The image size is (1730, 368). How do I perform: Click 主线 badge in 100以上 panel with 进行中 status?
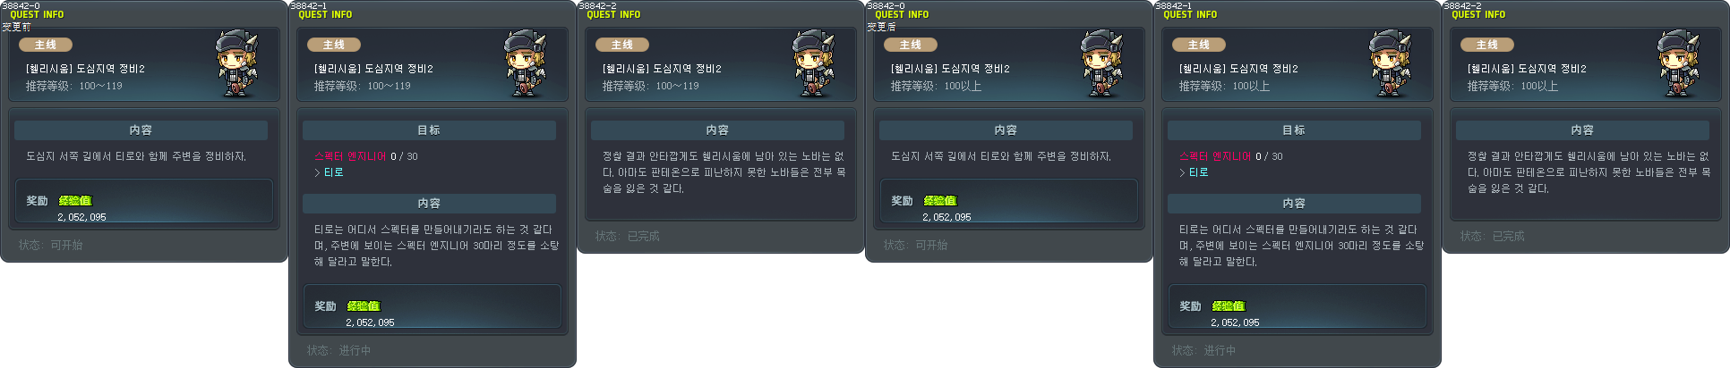(1198, 45)
